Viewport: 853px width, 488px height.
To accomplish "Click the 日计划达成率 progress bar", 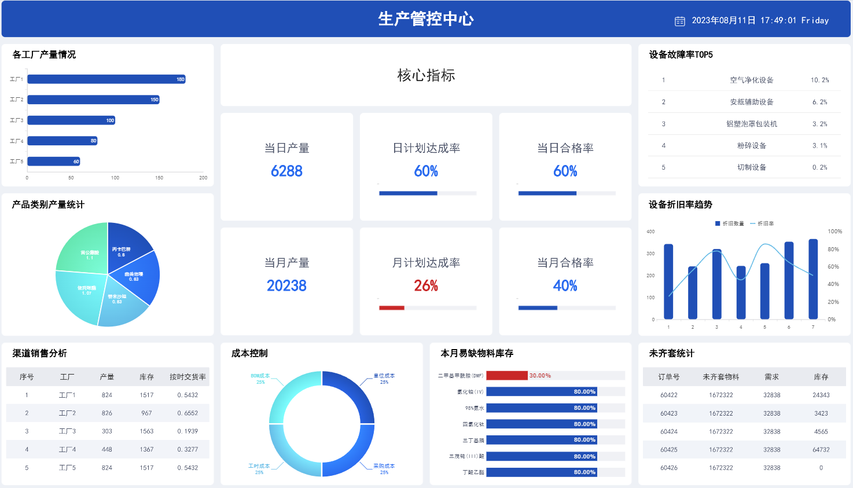I will (428, 193).
